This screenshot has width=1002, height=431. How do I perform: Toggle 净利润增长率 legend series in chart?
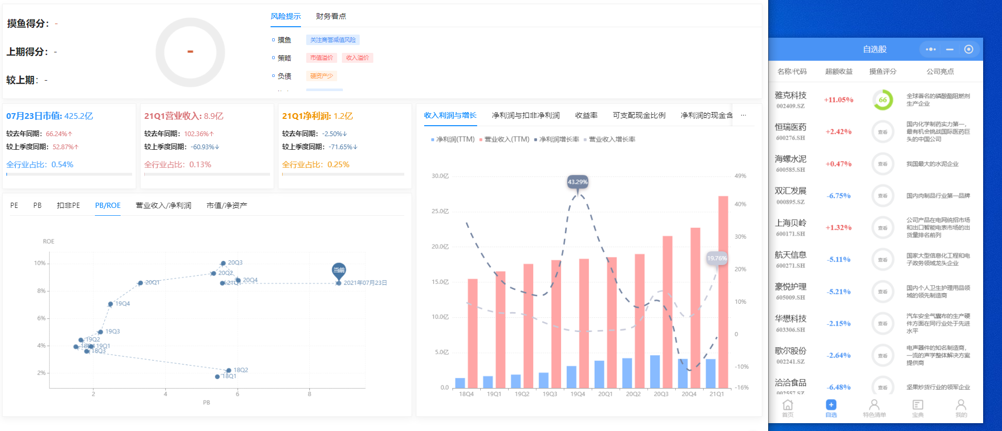click(x=556, y=139)
